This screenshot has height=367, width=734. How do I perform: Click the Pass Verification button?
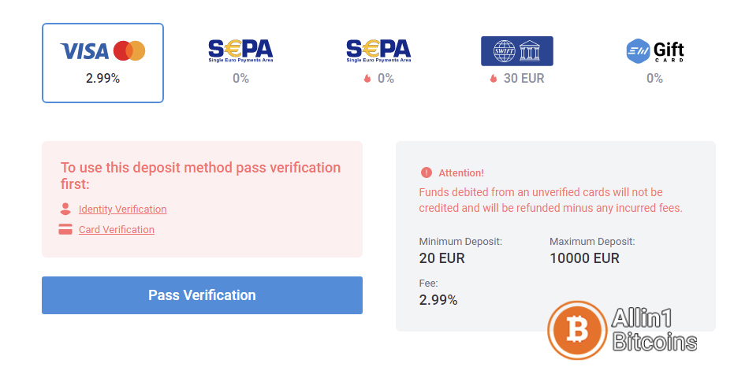(202, 295)
